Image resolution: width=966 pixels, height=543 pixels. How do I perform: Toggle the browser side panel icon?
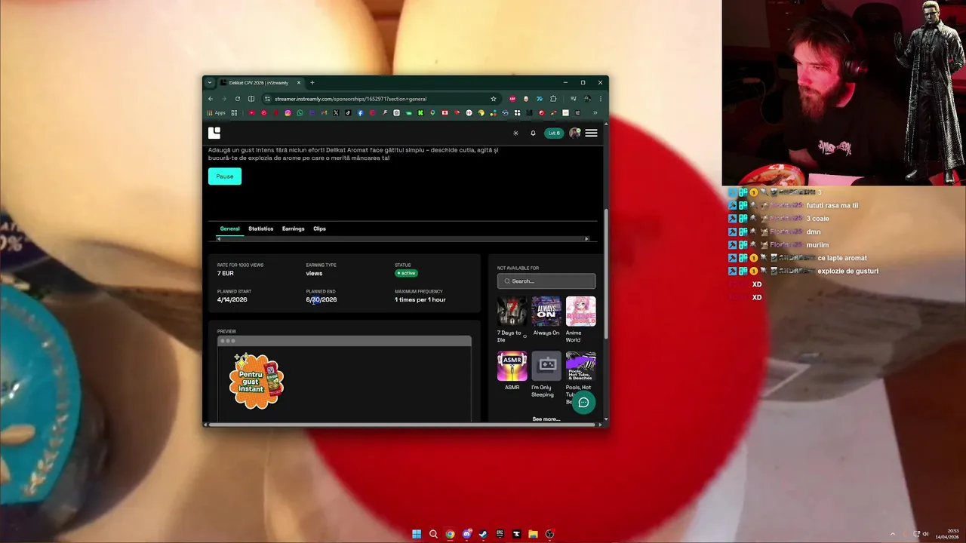click(251, 99)
